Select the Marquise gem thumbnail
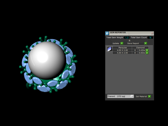The width and height of the screenshot is (168, 126). [x=110, y=49]
